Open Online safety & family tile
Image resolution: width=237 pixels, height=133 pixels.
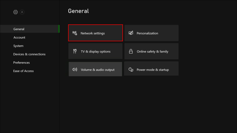coord(151,51)
